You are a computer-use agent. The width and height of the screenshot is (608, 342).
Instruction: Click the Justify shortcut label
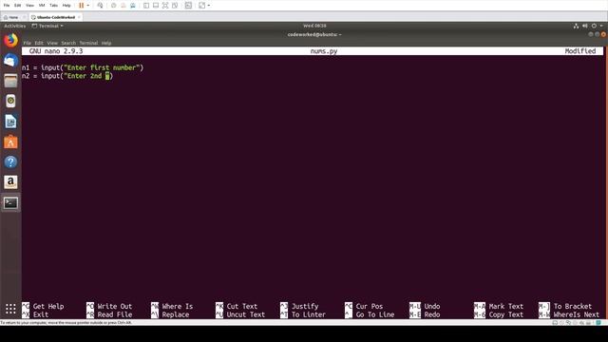[305, 306]
